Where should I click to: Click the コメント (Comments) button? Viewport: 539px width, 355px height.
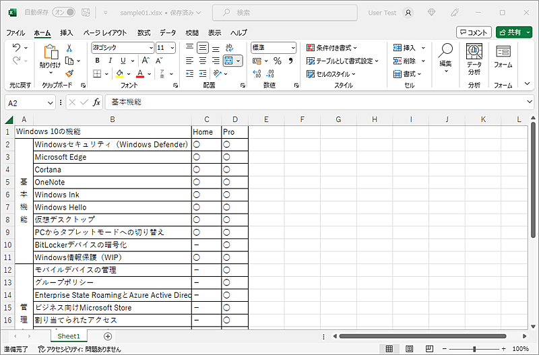(x=473, y=32)
